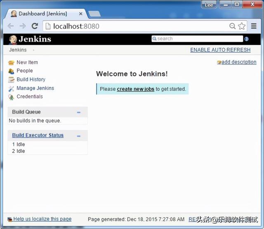
Task: Click the Manage Jenkins tools icon
Action: click(x=11, y=89)
